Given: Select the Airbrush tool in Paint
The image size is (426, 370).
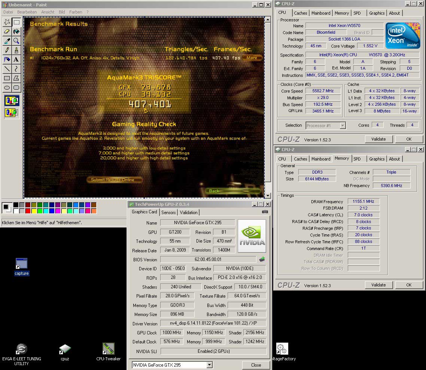Looking at the screenshot, I should pyautogui.click(x=7, y=59).
